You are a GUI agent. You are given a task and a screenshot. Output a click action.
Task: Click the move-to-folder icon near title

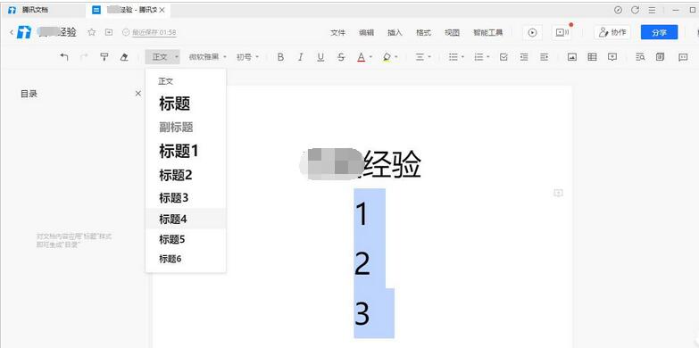tap(109, 32)
